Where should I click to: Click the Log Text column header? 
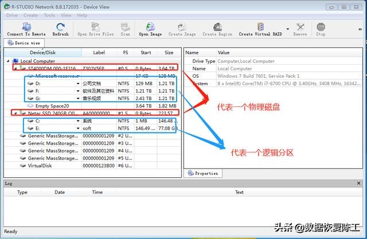click(239, 192)
